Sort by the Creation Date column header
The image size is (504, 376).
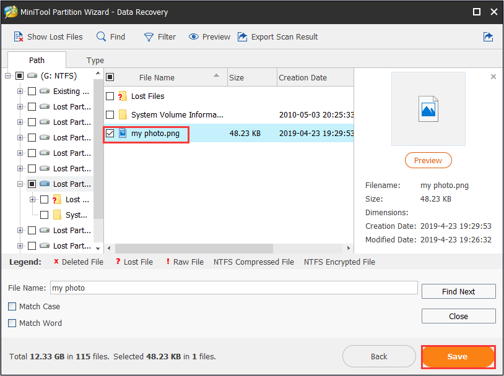[315, 77]
